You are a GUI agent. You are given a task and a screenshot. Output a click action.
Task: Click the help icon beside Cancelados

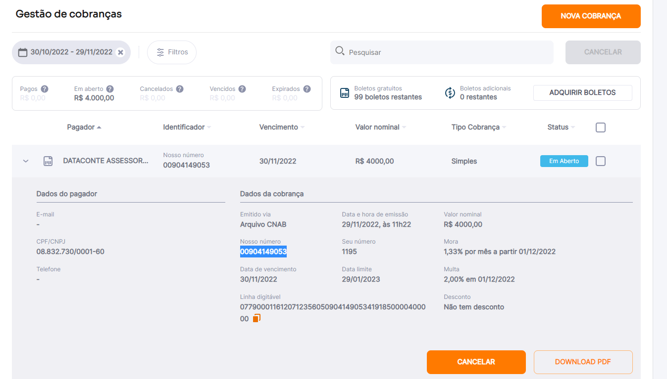click(x=180, y=89)
